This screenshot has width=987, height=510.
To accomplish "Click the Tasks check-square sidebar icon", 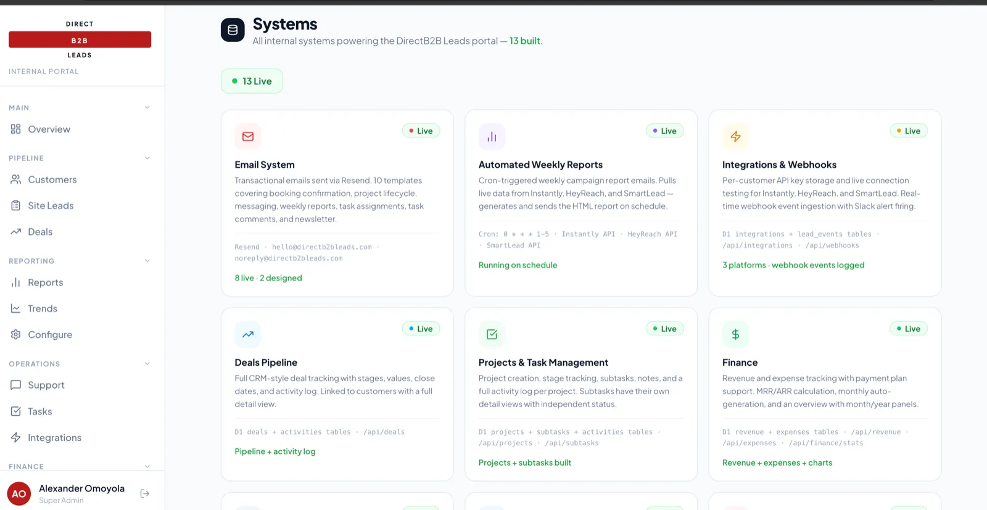I will tap(16, 411).
